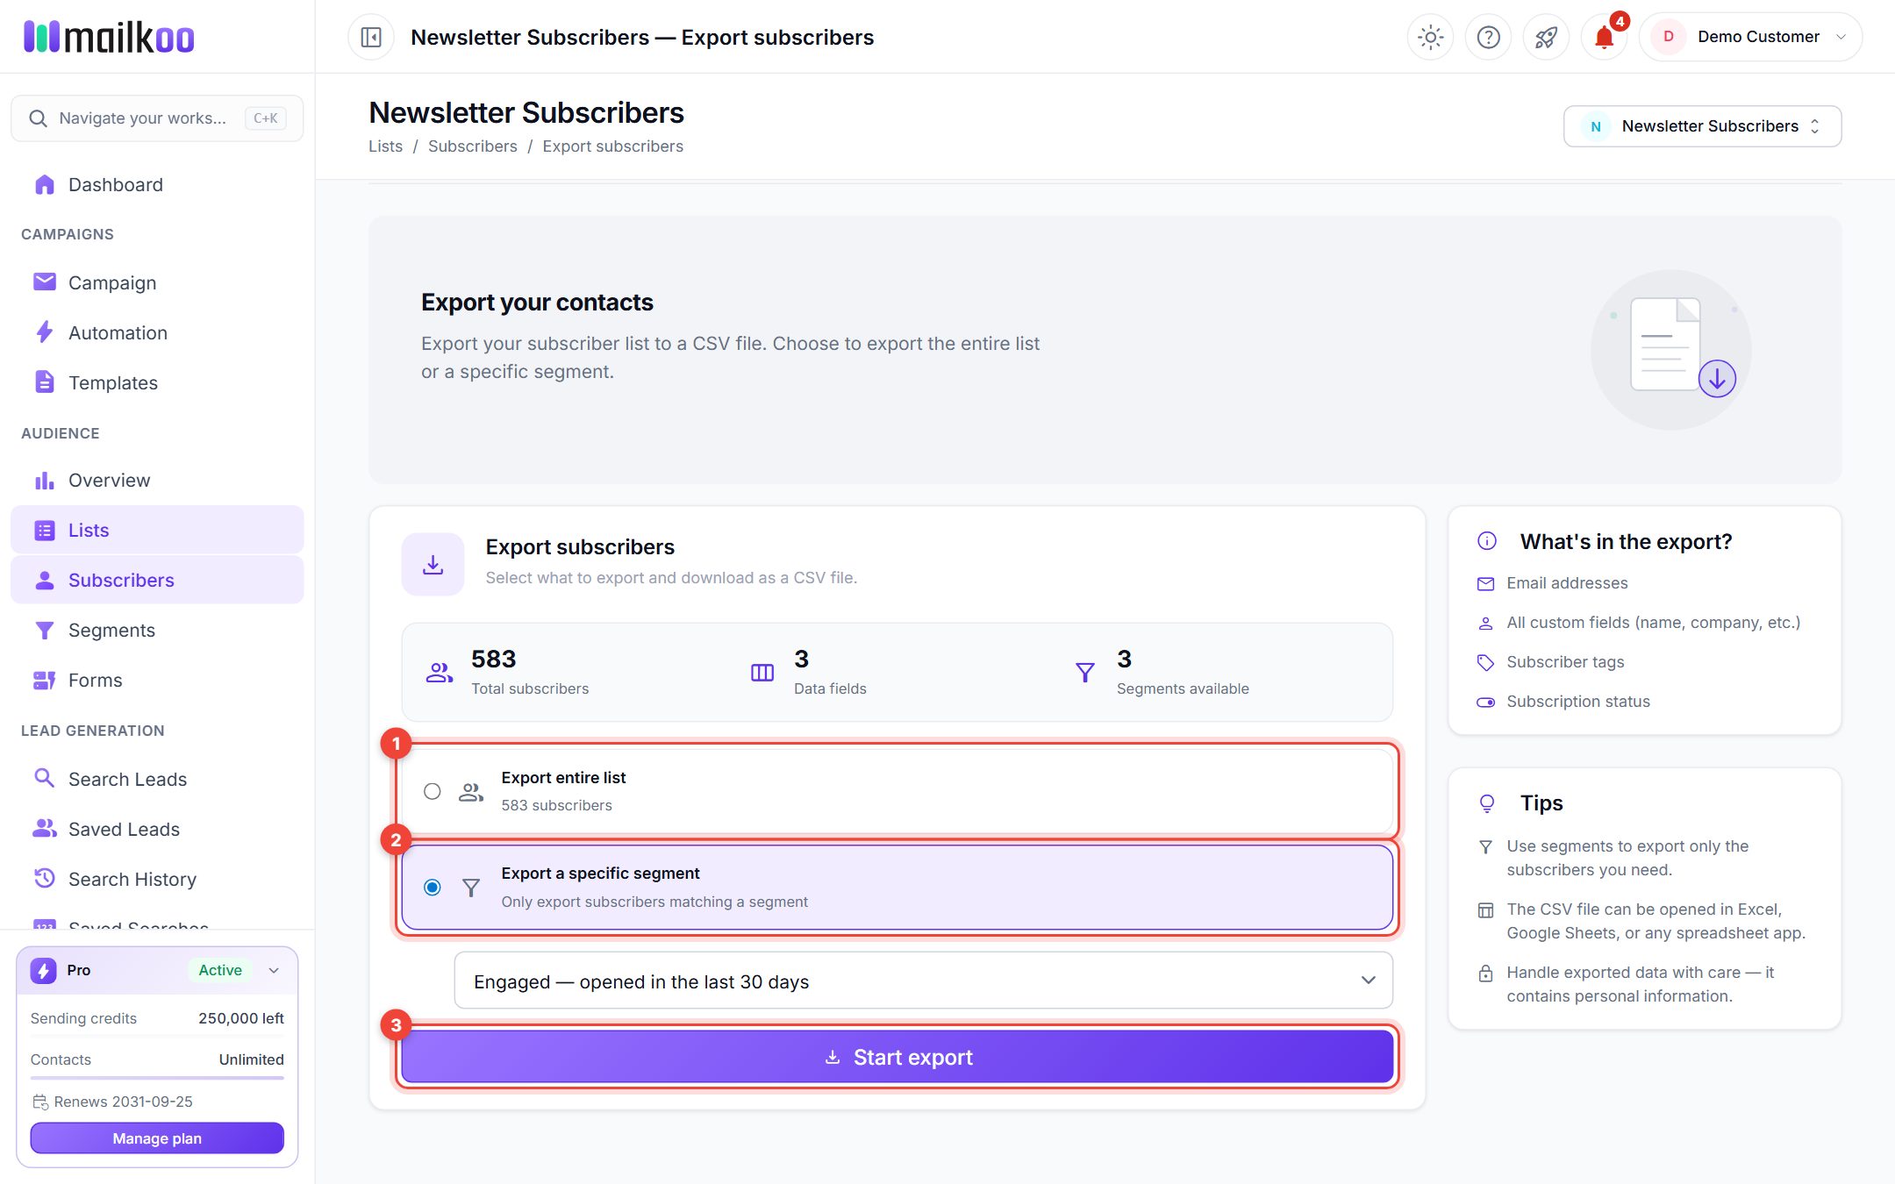Click the mailkoo logo
This screenshot has width=1895, height=1184.
coord(109,37)
